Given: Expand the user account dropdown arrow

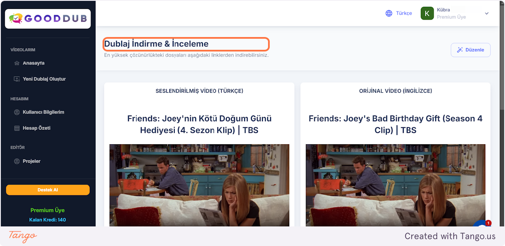Looking at the screenshot, I should [x=487, y=13].
